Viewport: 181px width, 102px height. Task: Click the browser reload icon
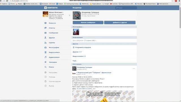[x=7, y=1]
